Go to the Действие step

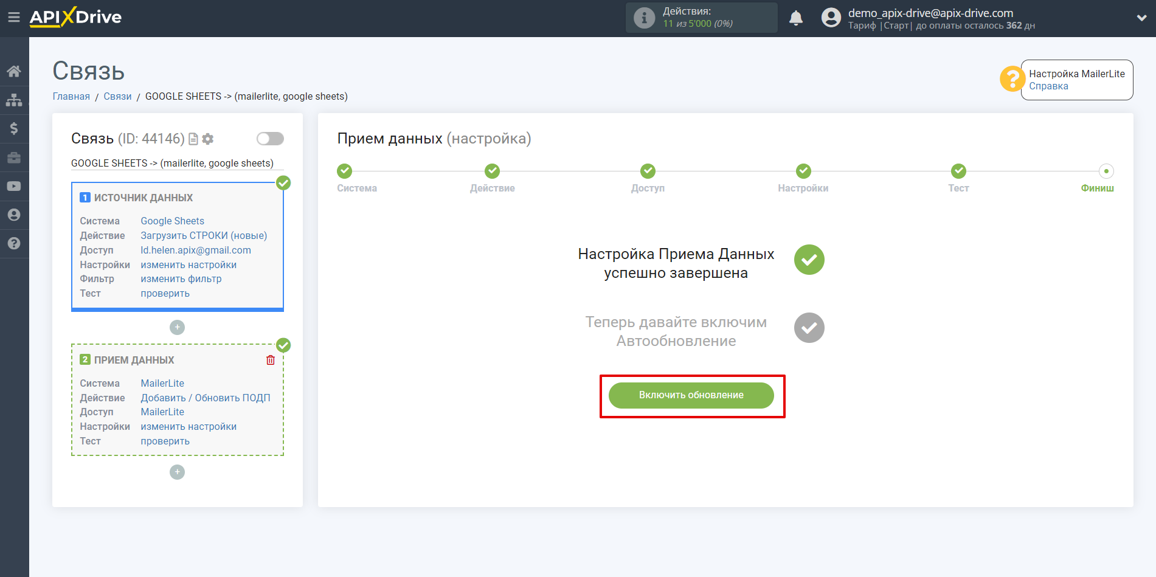coord(493,171)
